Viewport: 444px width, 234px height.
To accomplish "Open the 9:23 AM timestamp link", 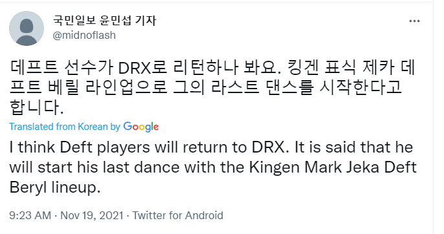I will (x=30, y=215).
